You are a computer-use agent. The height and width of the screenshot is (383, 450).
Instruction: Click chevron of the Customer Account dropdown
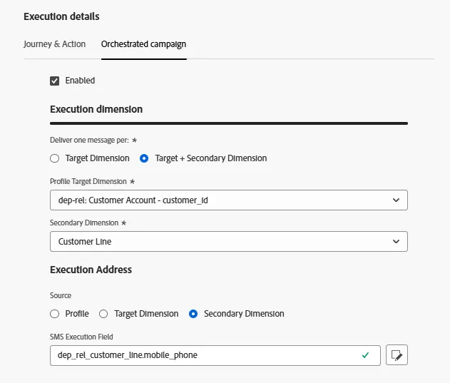(x=396, y=200)
